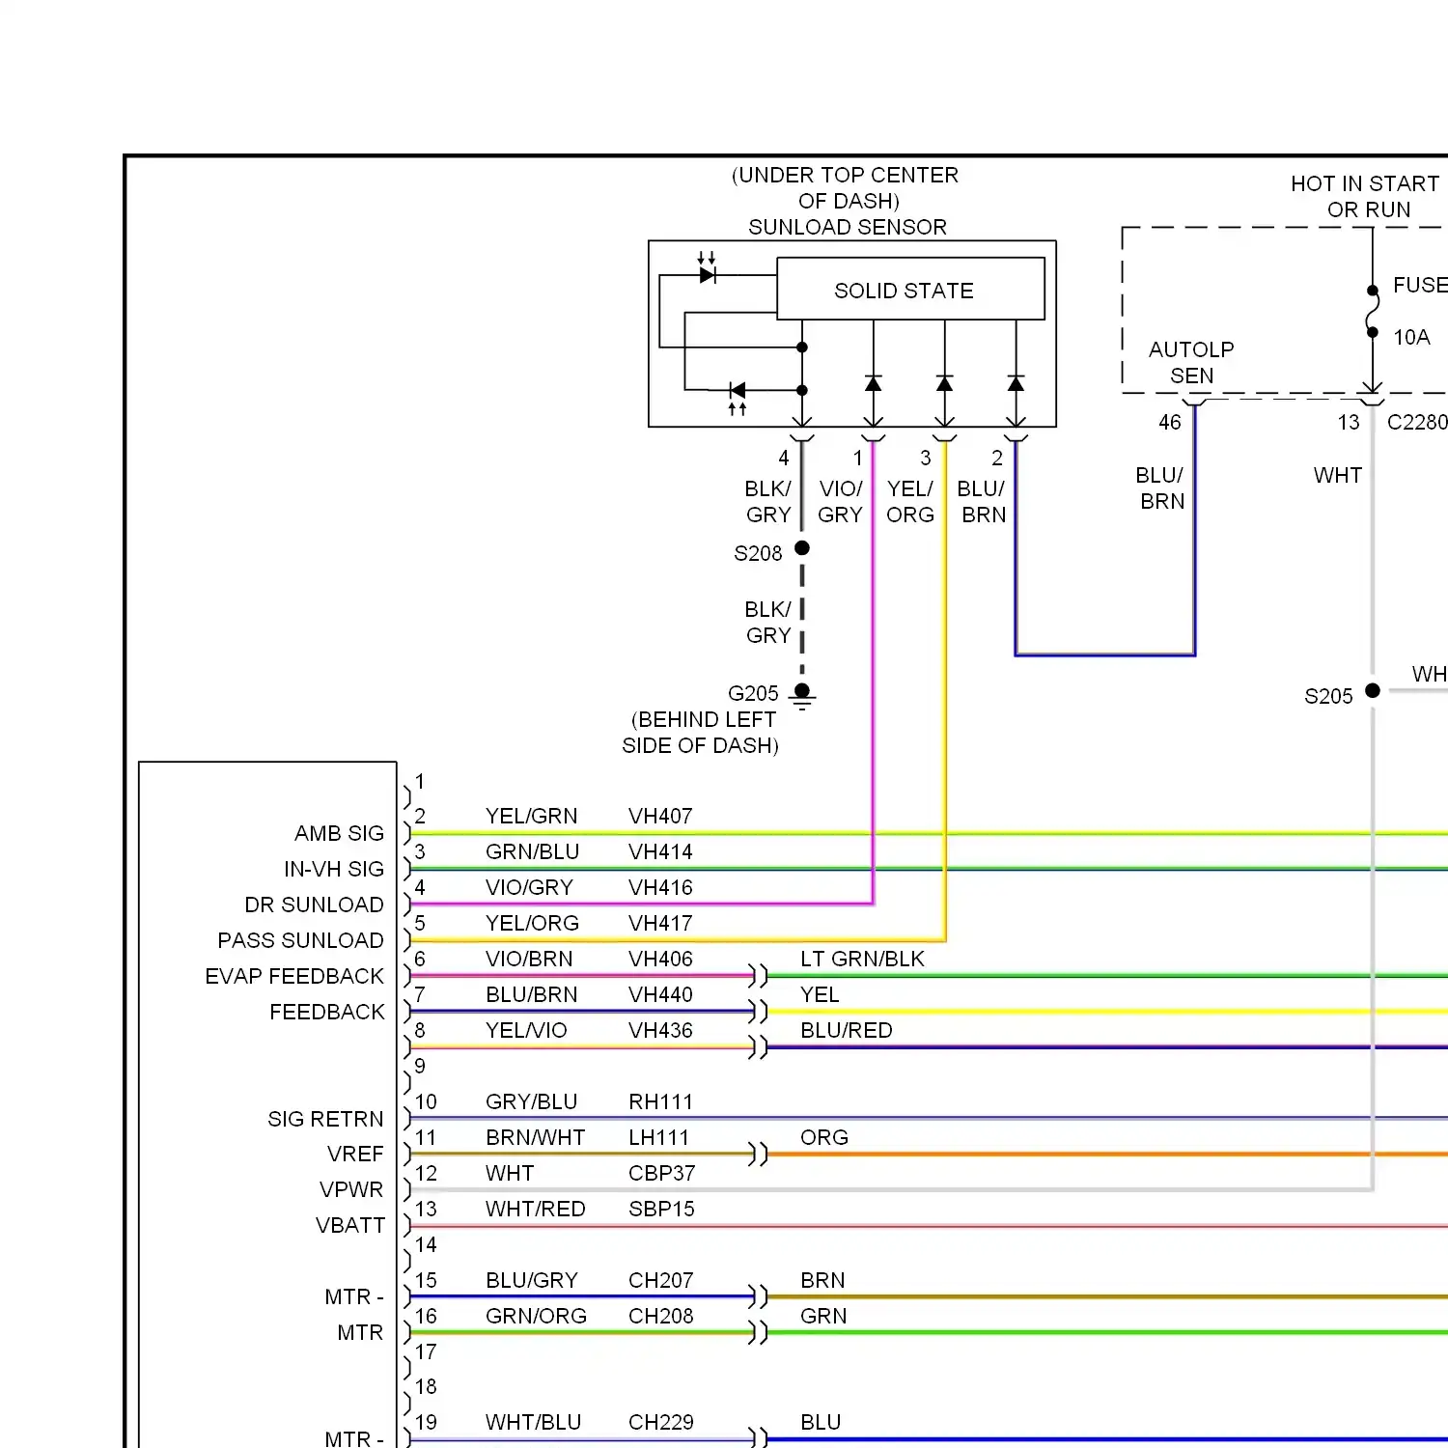Click circuit code VH416
The width and height of the screenshot is (1448, 1448).
coord(660,887)
